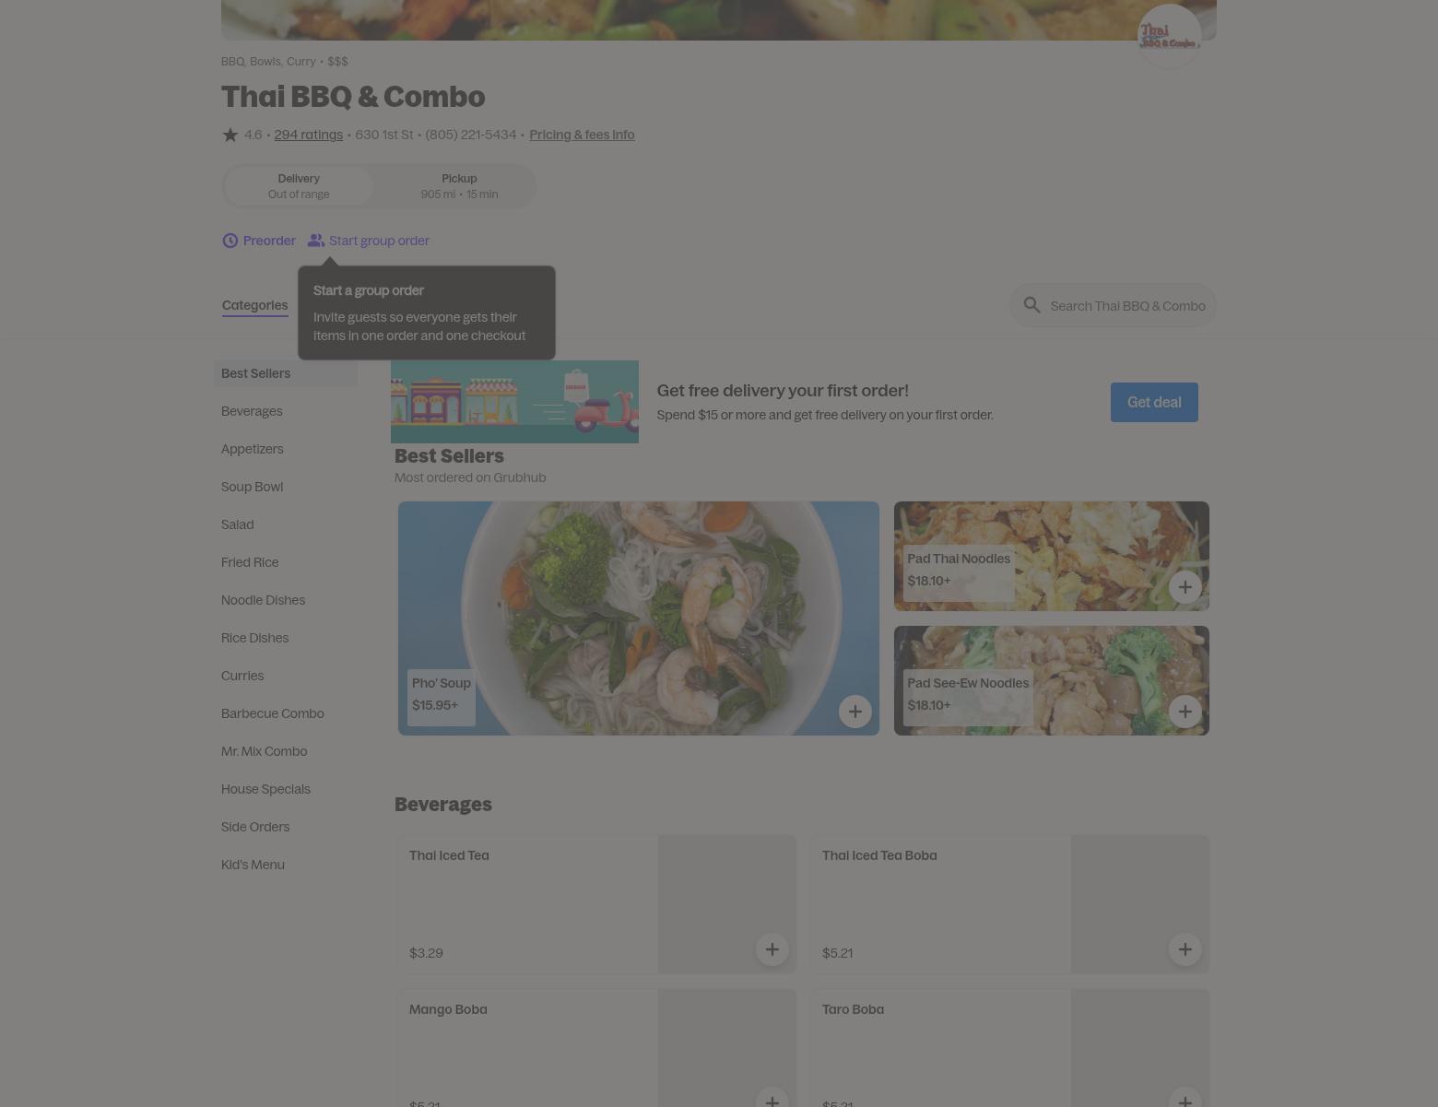Add Thai Iced Tea Boba with plus icon
This screenshot has height=1107, width=1438.
1185,949
